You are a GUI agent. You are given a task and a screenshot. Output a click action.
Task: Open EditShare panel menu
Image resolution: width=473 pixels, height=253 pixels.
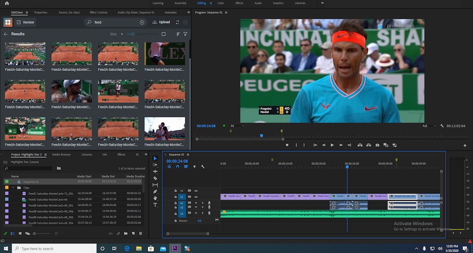click(26, 12)
